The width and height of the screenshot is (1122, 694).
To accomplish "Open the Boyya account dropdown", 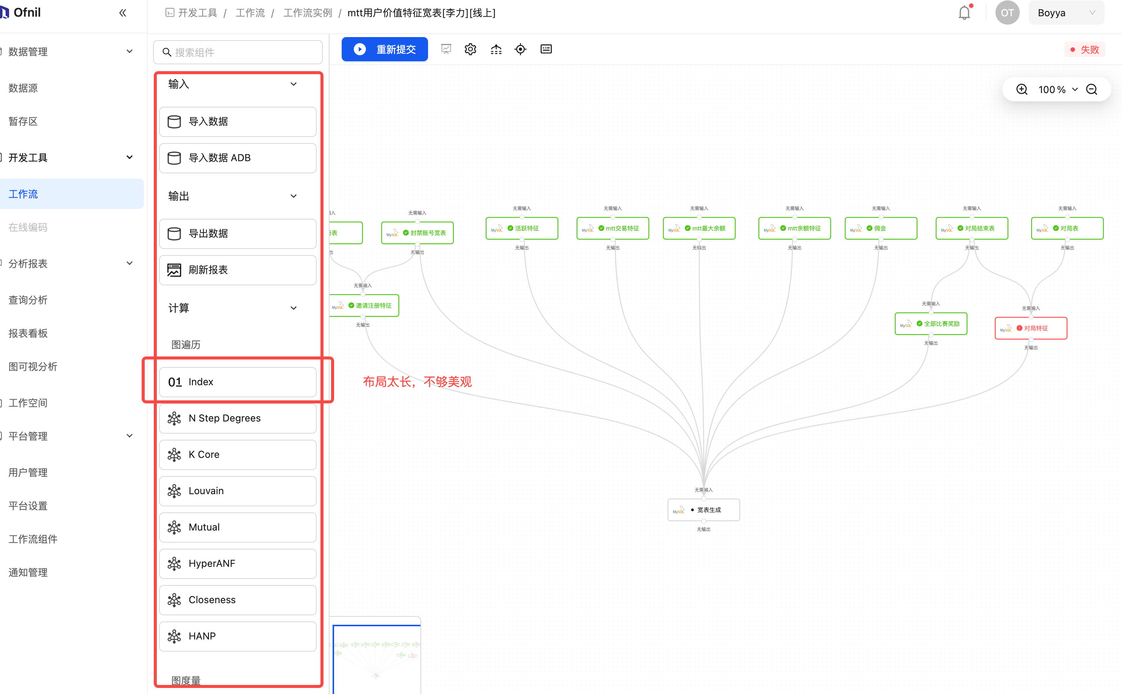I will tap(1066, 13).
